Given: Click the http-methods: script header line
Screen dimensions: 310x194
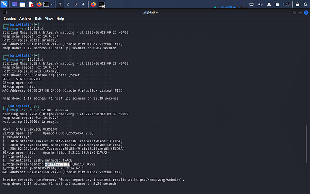Looking at the screenshot, I should [17, 157].
